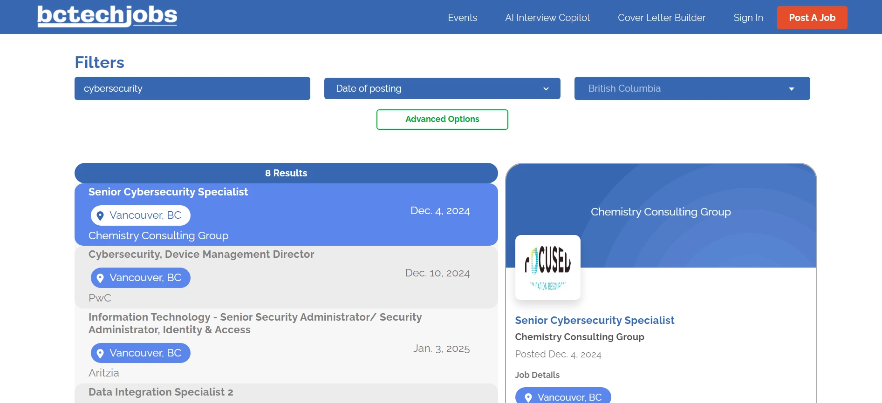Viewport: 882px width, 403px height.
Task: Click the Job Details heading
Action: (537, 375)
